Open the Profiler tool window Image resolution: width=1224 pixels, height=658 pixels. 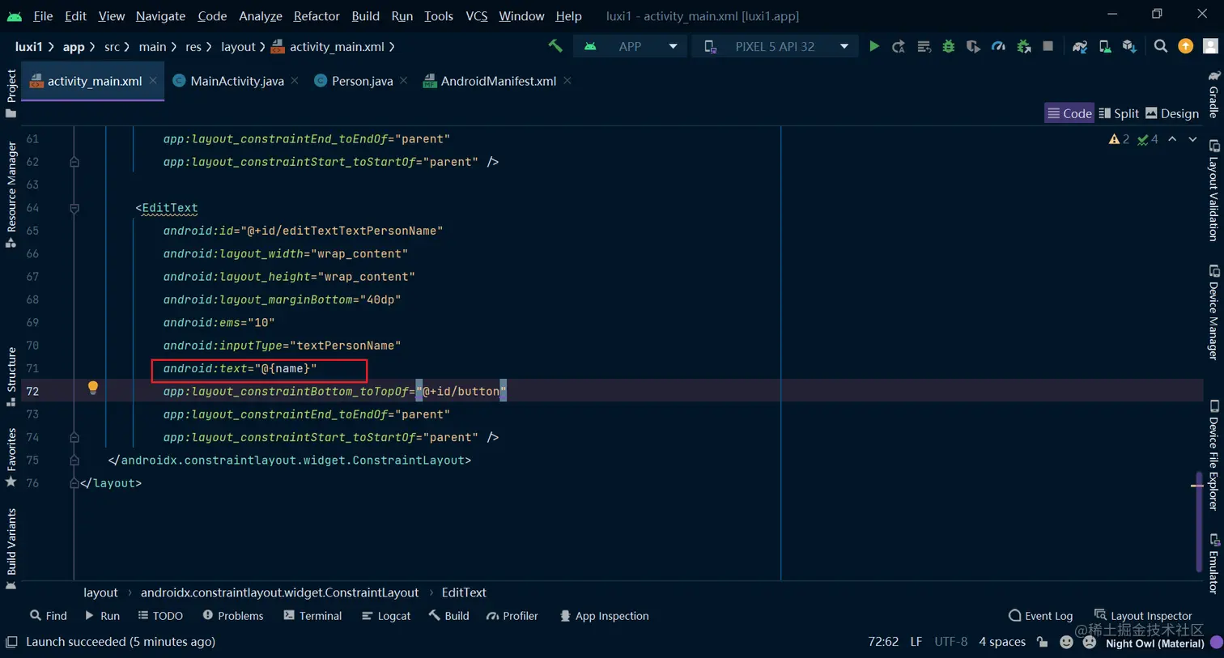click(512, 616)
